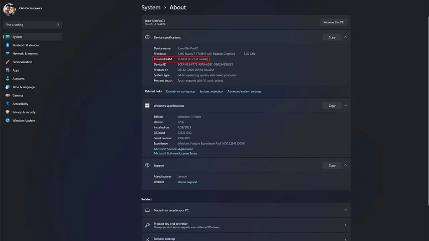Click the Windows Update icon
This screenshot has height=241, width=429.
tap(8, 120)
